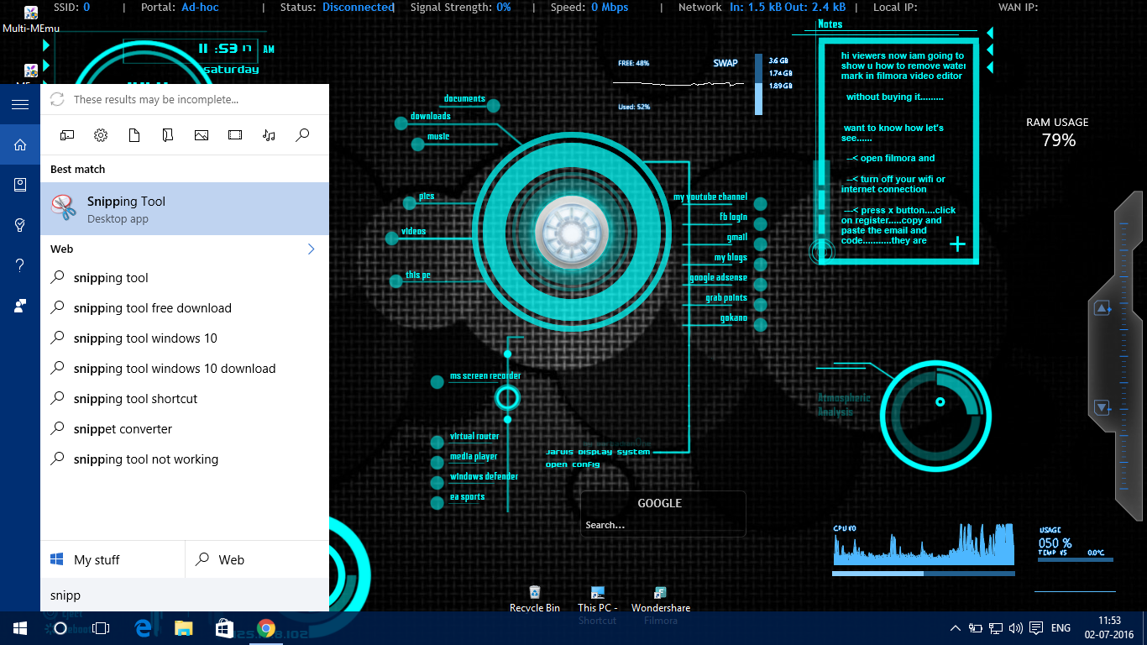The height and width of the screenshot is (645, 1147).
Task: Select the Cortana Home sidebar icon
Action: point(20,145)
